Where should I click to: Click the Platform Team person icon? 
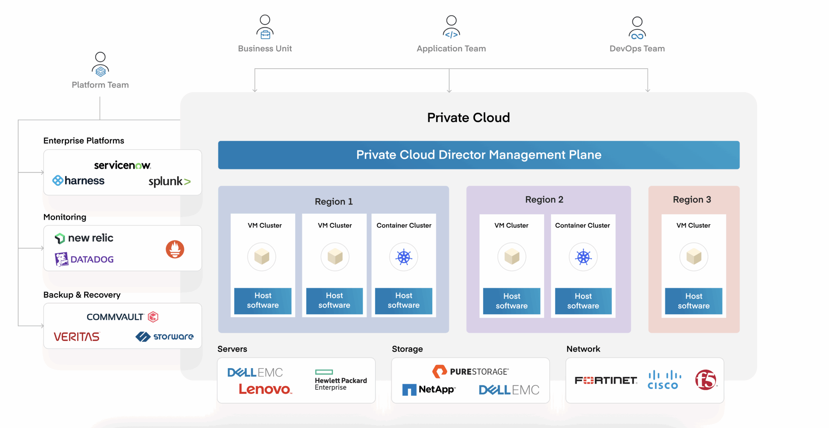[100, 64]
